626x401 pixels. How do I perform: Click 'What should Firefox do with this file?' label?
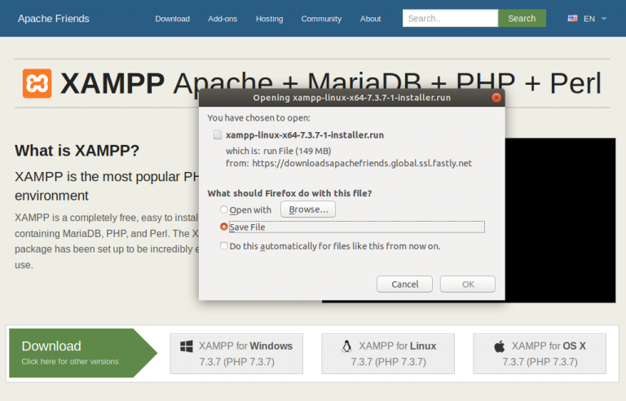[x=289, y=193]
